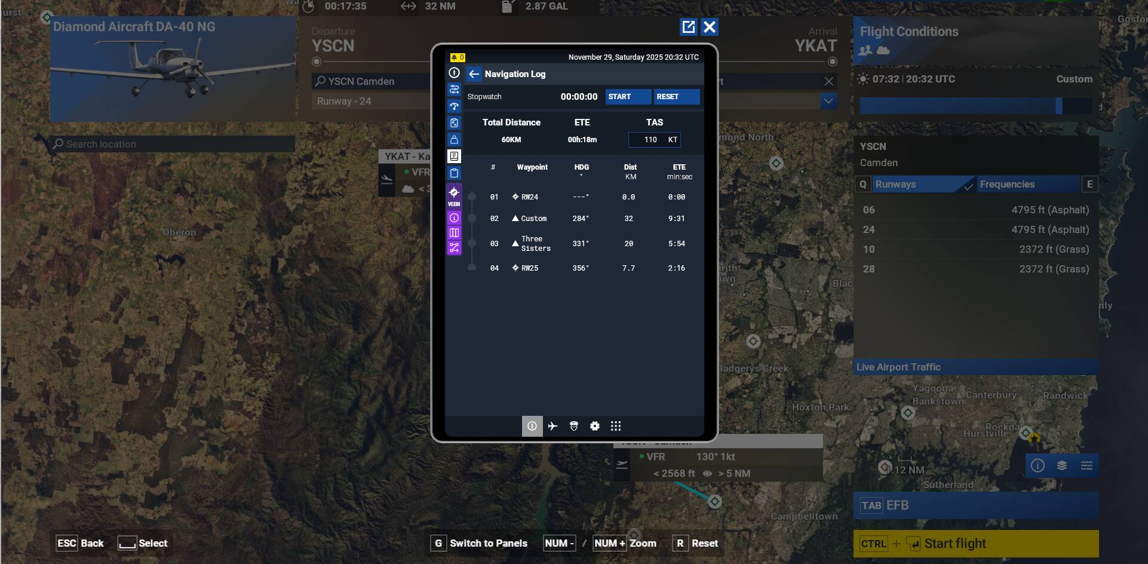Open the blank clipboard icon in EFB sidebar

[454, 173]
